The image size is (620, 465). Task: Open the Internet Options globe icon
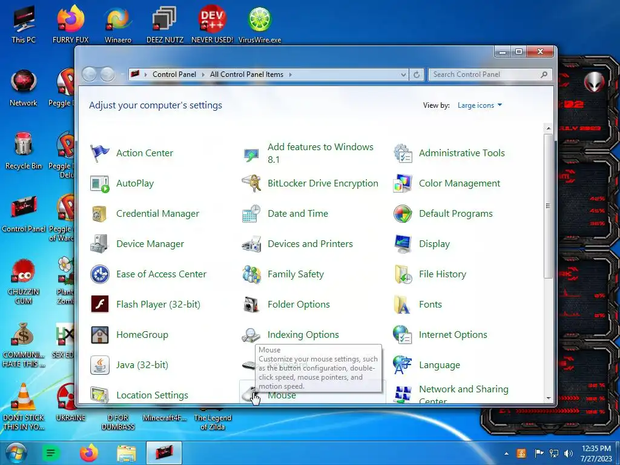click(403, 335)
